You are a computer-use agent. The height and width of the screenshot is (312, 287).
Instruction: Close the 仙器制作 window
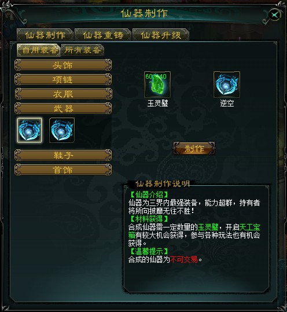pyautogui.click(x=275, y=15)
